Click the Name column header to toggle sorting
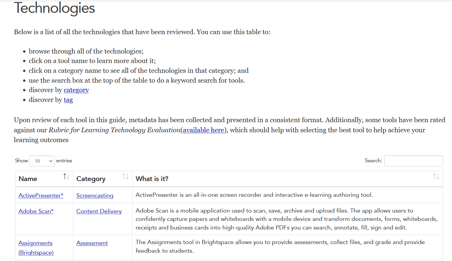 coord(28,179)
